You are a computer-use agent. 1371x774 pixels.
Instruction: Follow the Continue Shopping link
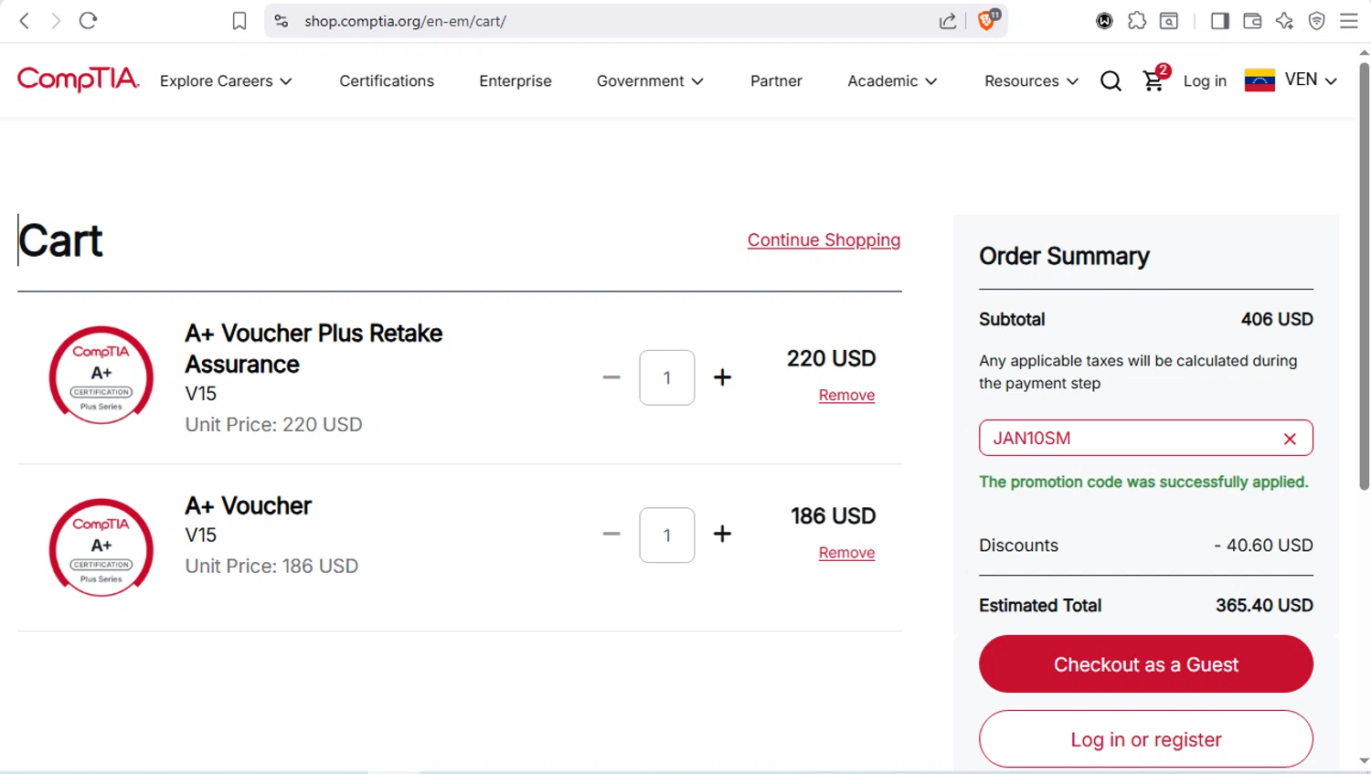coord(824,240)
